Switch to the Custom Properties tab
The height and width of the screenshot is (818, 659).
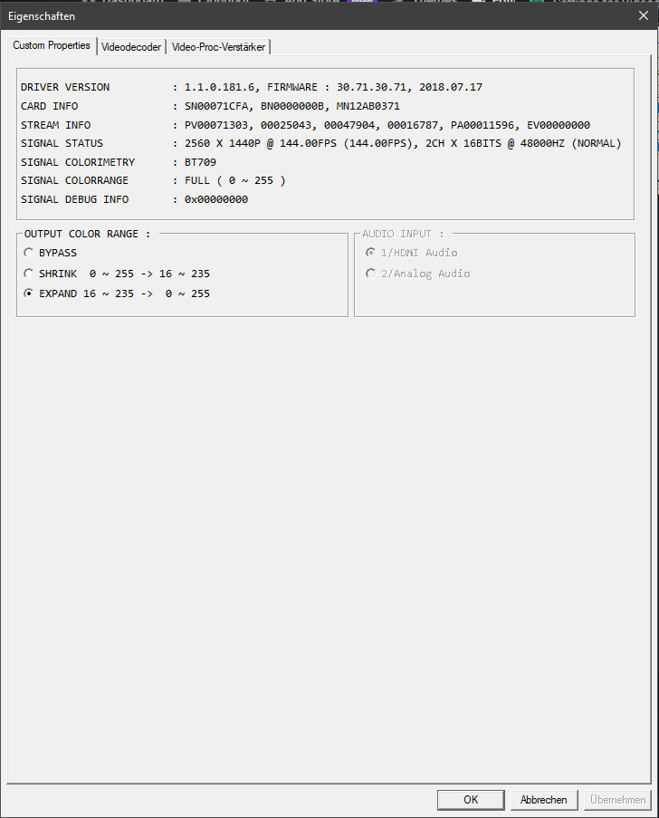coord(52,45)
